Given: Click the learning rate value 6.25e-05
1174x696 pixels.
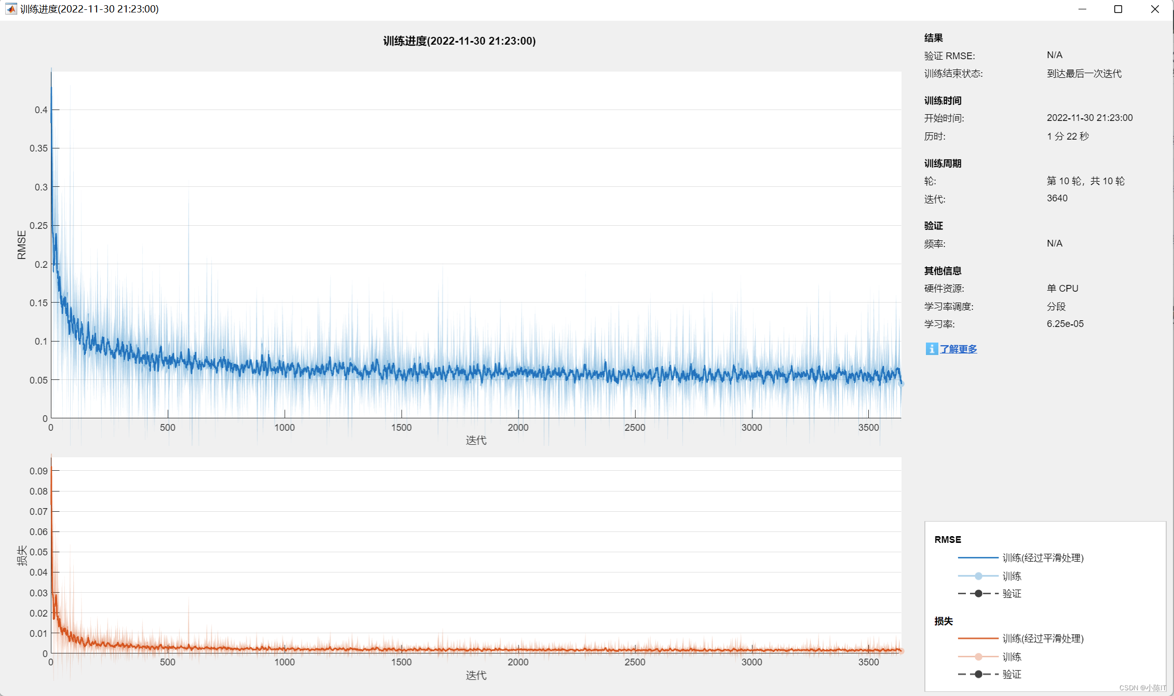Looking at the screenshot, I should coord(1064,324).
